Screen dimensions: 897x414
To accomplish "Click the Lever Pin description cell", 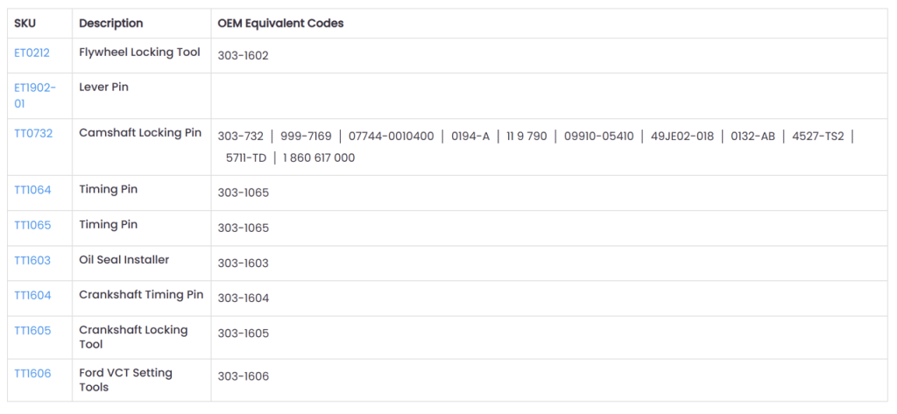I will 103,88.
